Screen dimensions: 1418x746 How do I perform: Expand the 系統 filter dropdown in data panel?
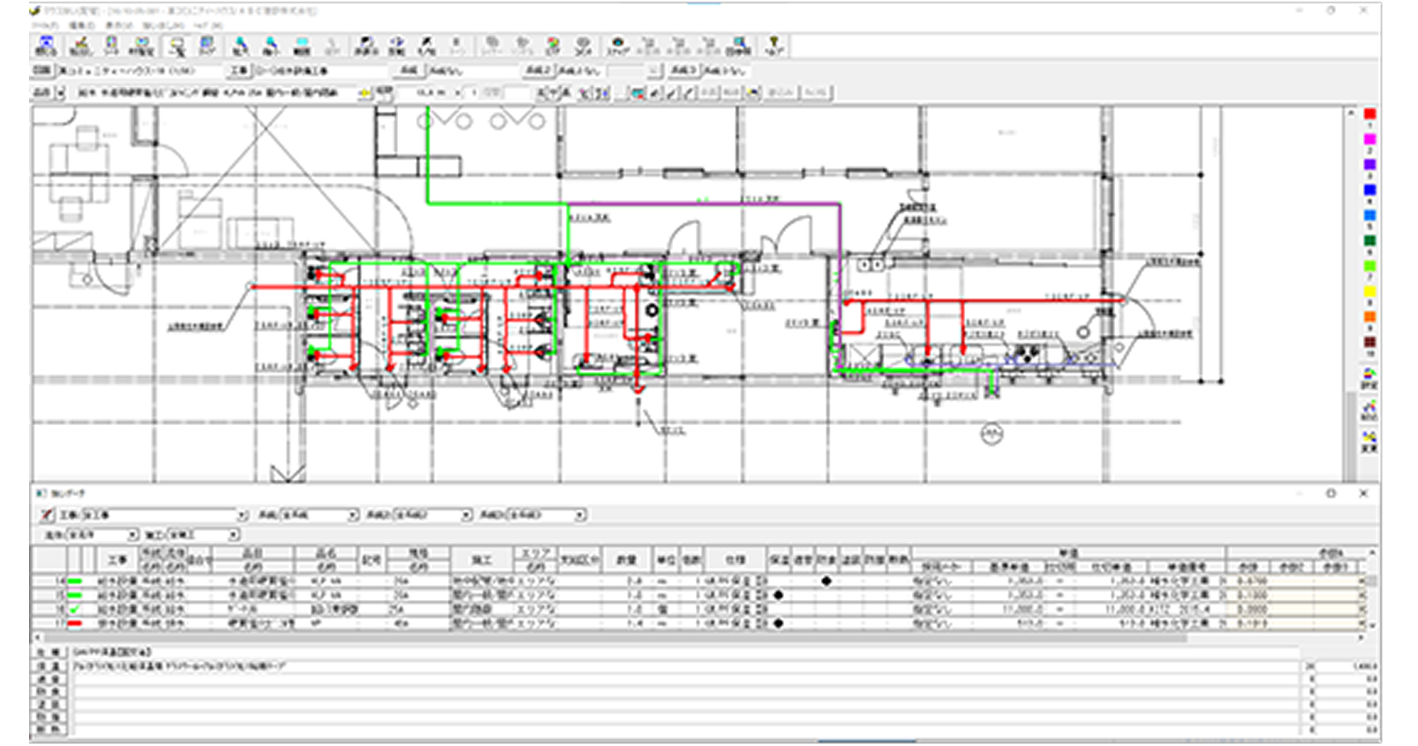click(352, 516)
